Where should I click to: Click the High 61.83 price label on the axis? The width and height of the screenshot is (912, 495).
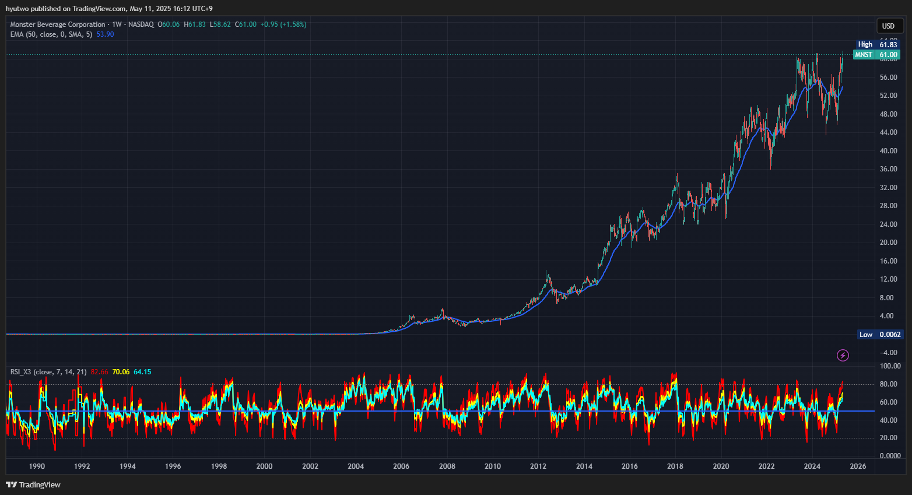click(878, 44)
